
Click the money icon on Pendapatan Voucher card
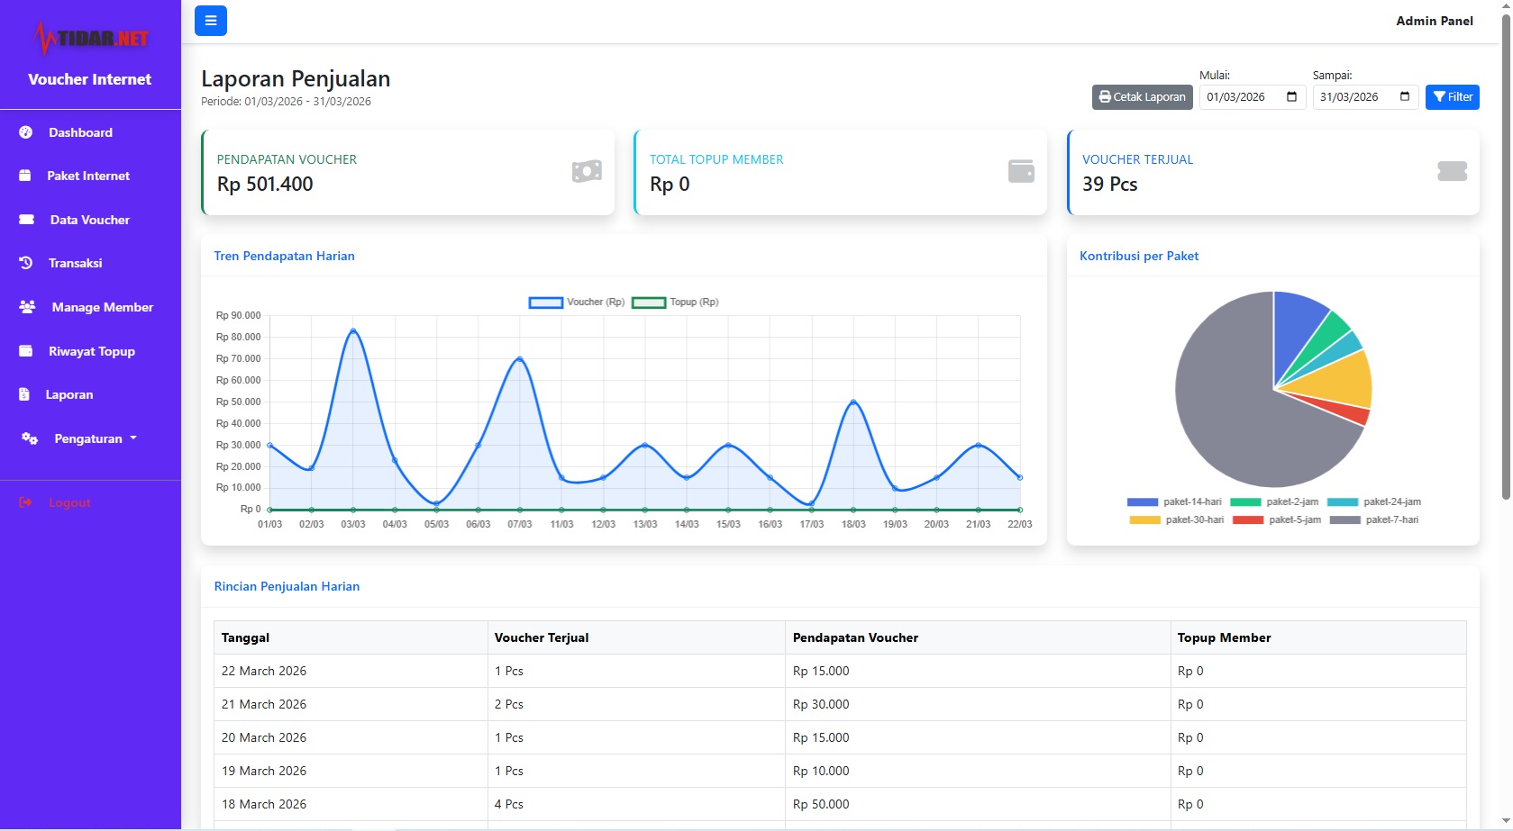coord(587,171)
